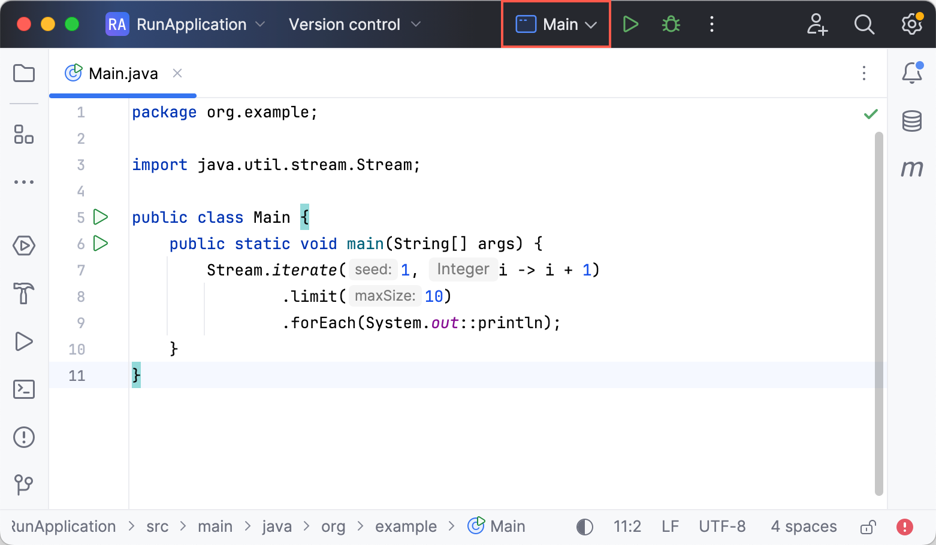936x545 pixels.
Task: Click the 11:2 caret position indicator
Action: click(627, 526)
